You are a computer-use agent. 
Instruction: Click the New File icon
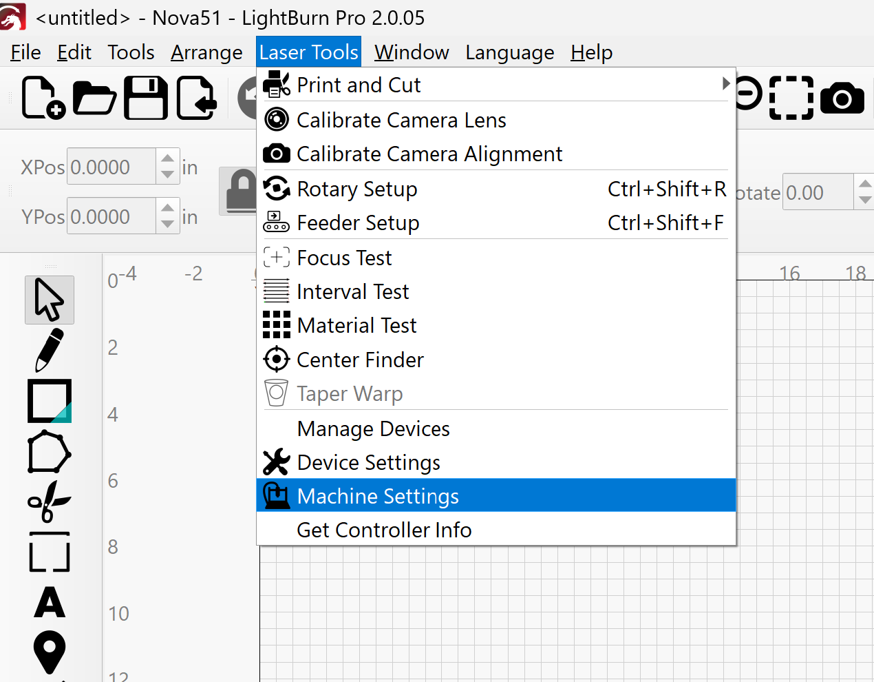43,98
